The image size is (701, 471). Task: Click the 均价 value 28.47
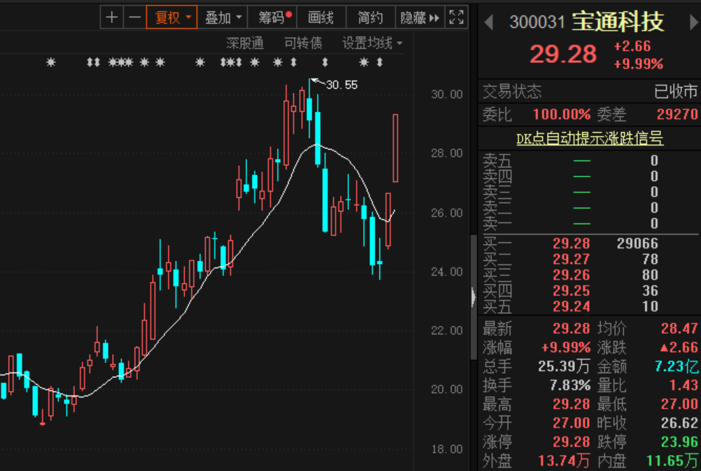click(679, 328)
